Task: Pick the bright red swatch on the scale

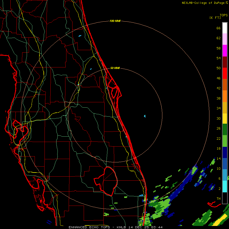Action: (225, 73)
